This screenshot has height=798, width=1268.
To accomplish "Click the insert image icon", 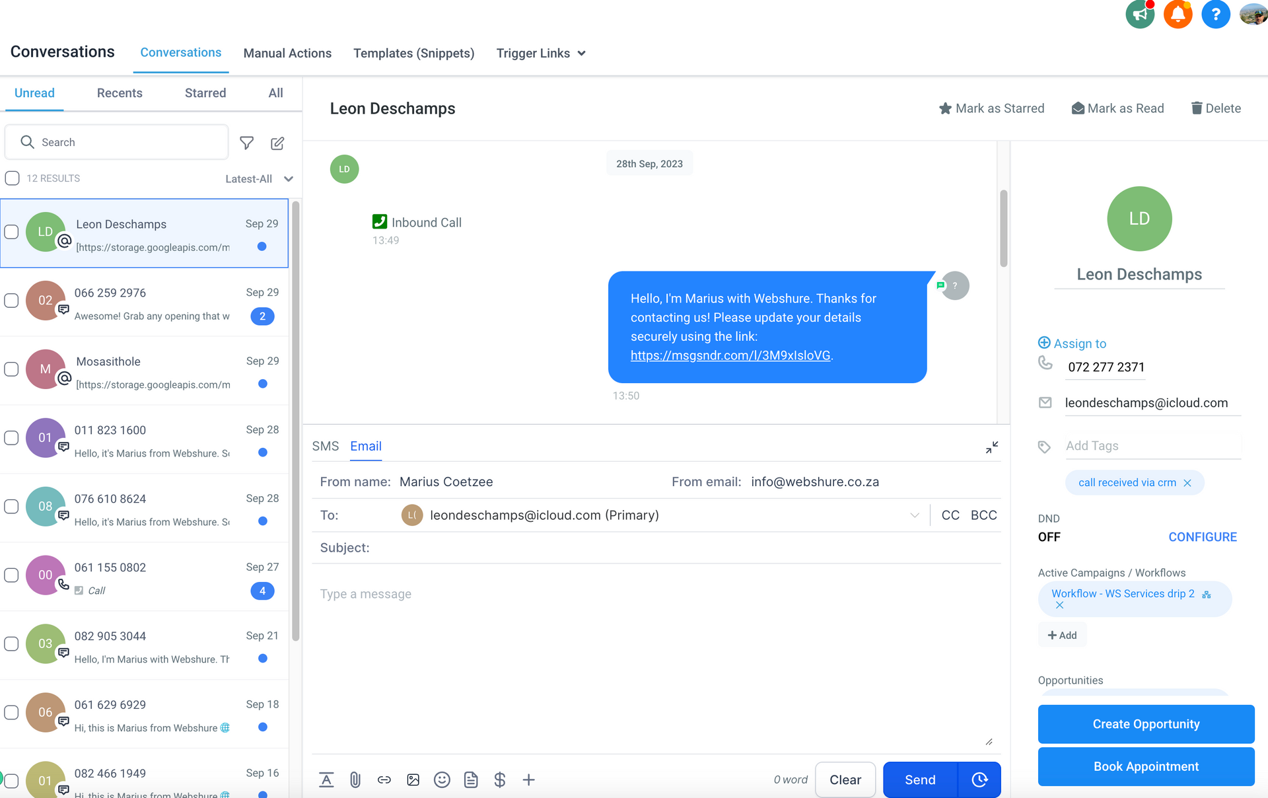I will pyautogui.click(x=413, y=780).
